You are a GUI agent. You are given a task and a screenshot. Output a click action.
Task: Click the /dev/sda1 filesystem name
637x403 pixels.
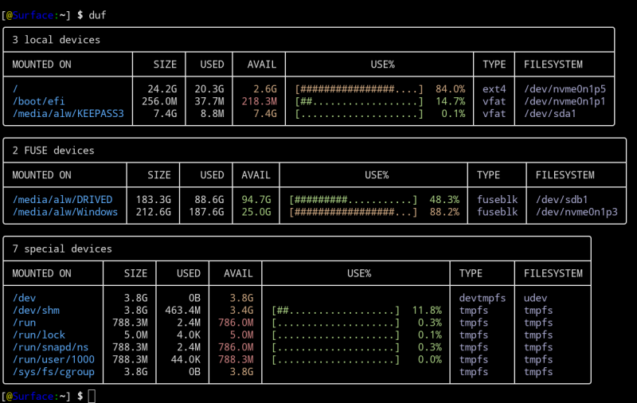pos(549,113)
